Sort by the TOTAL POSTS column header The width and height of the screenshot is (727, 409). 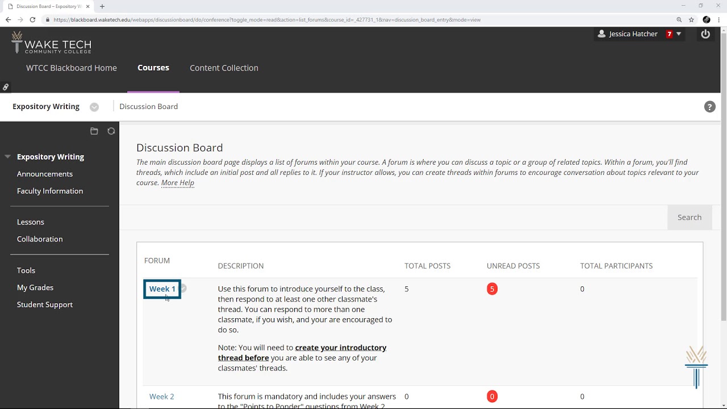coord(427,266)
